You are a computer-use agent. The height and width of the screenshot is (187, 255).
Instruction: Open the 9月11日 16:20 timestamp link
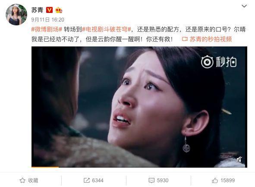tap(47, 20)
